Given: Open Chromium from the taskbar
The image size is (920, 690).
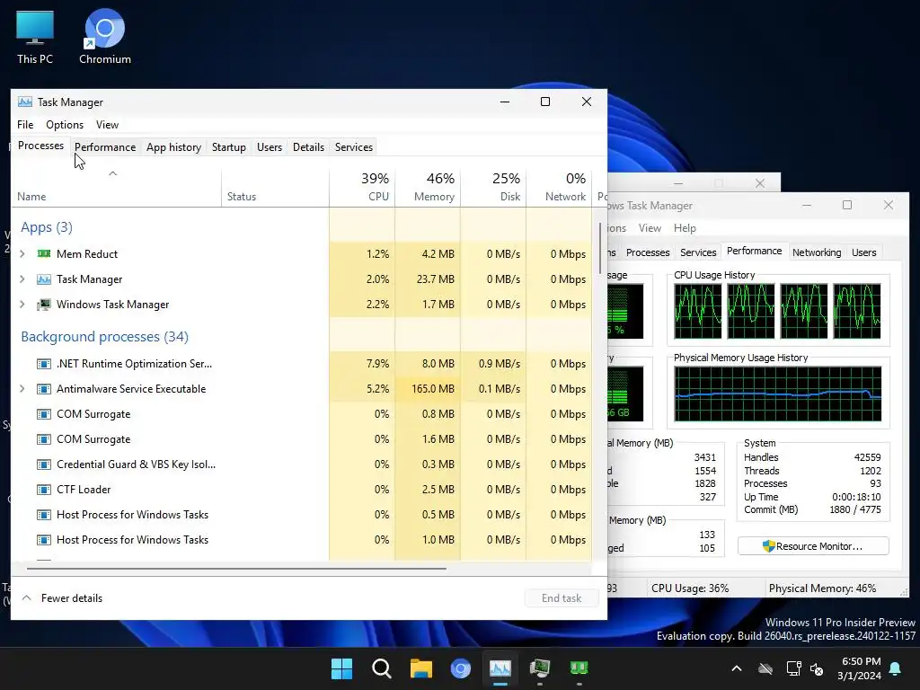Looking at the screenshot, I should point(461,668).
